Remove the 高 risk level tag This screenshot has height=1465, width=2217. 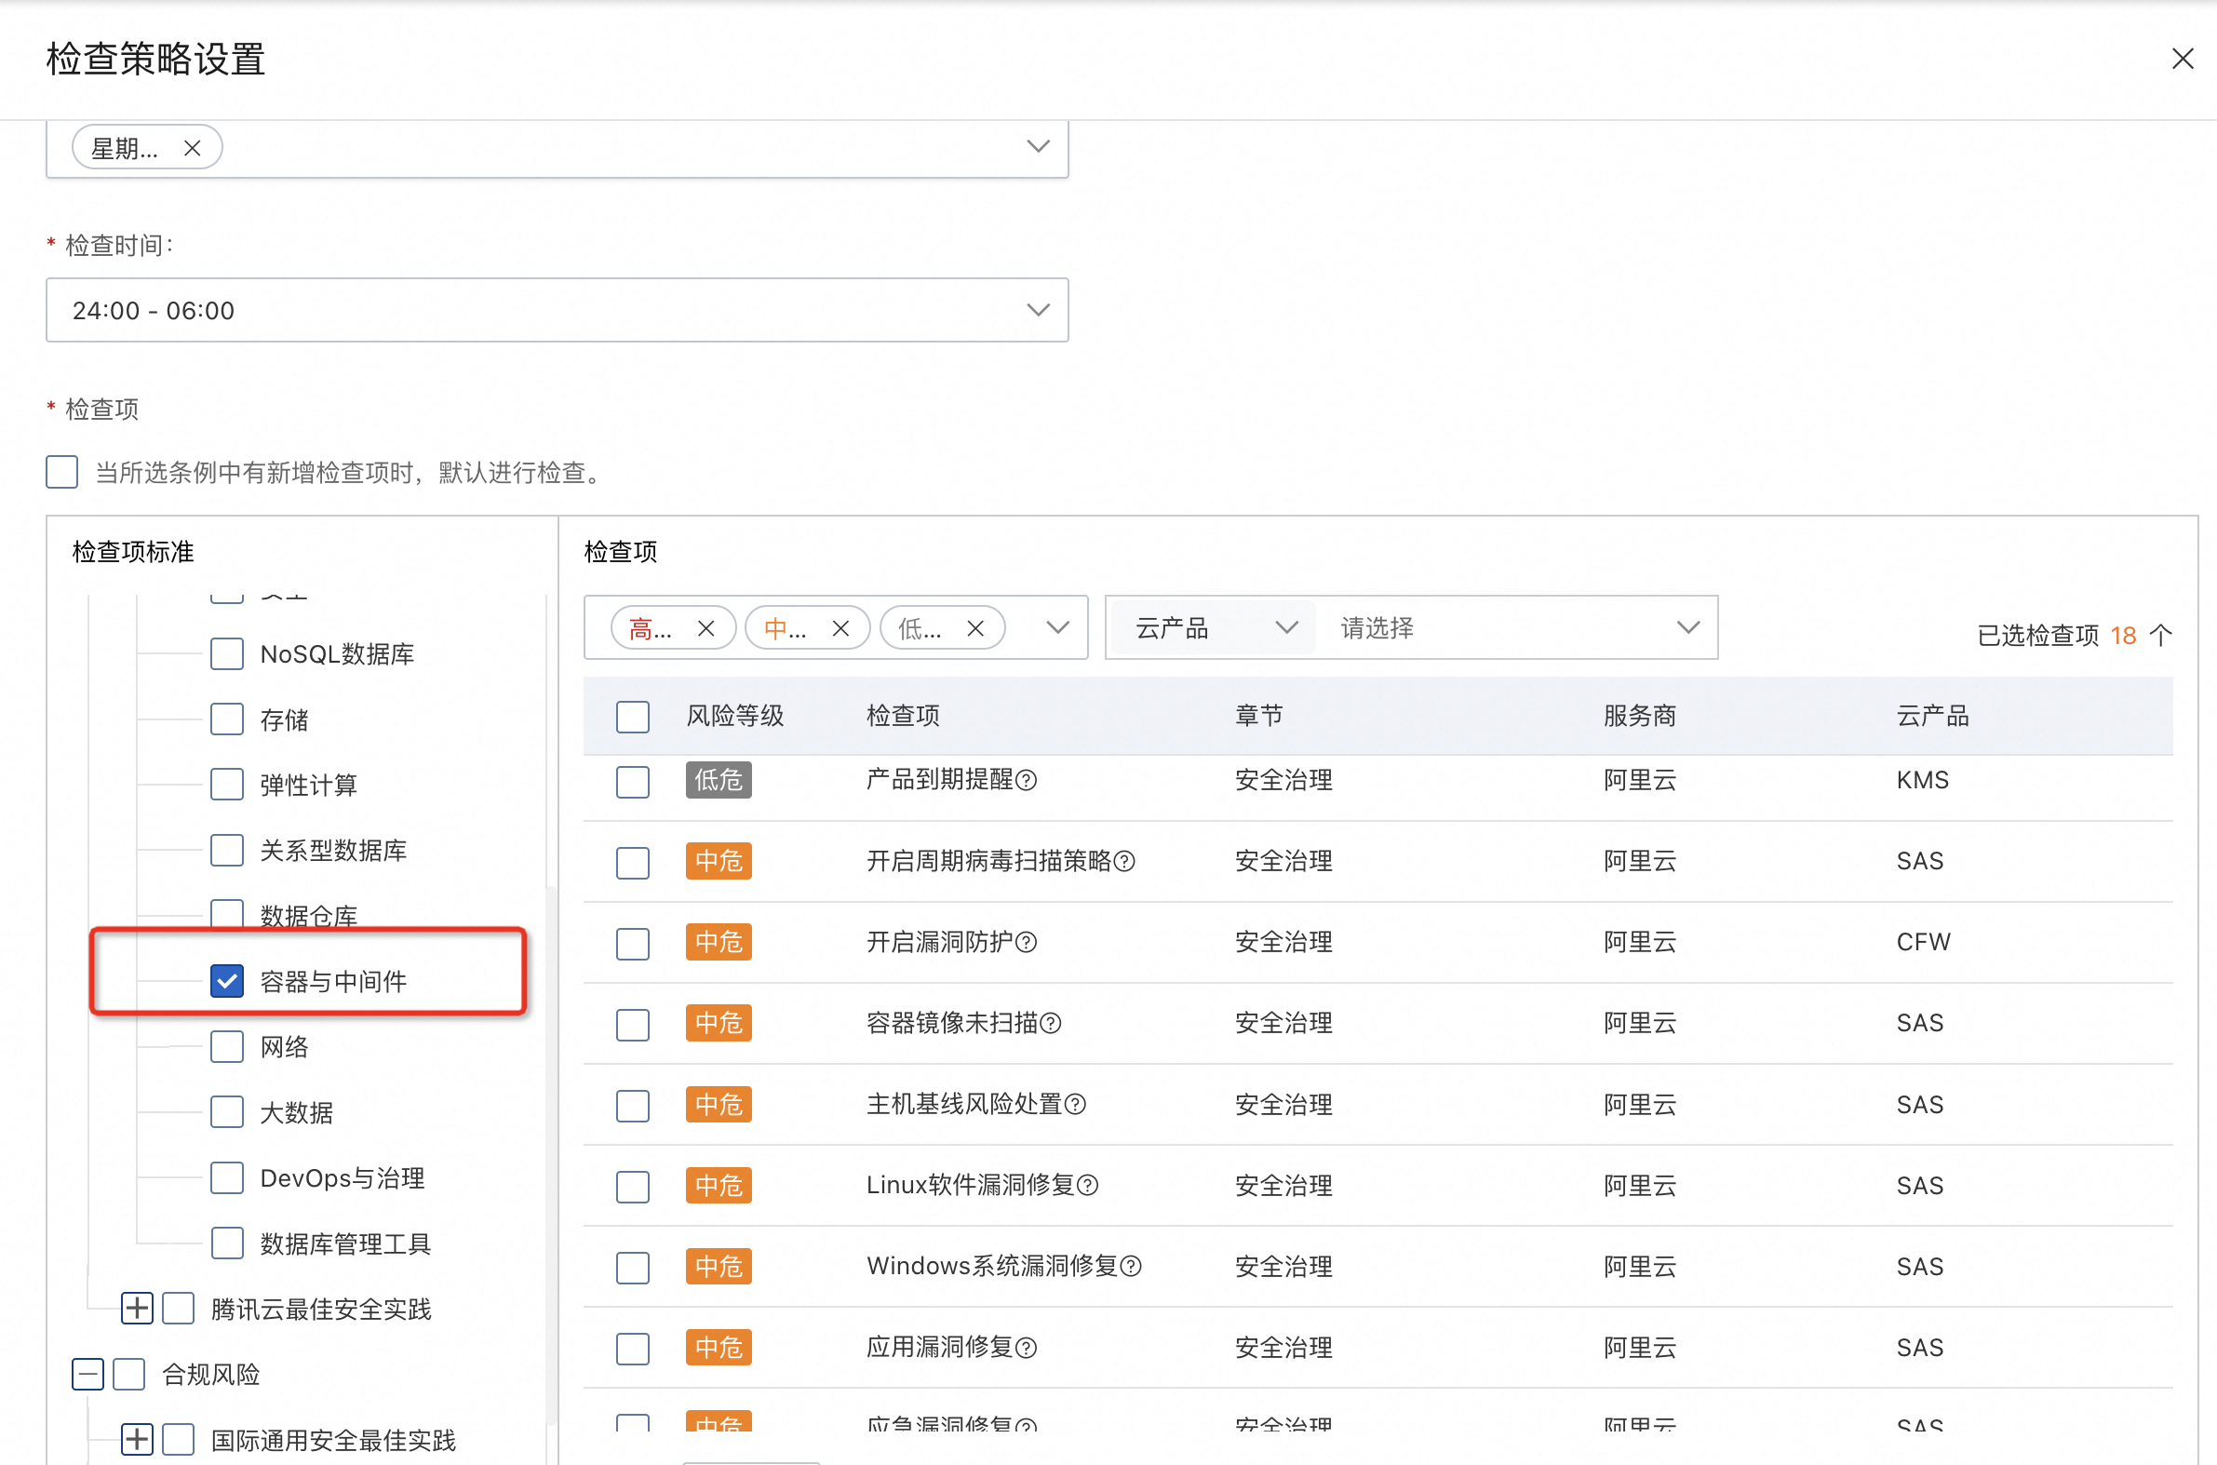click(705, 629)
